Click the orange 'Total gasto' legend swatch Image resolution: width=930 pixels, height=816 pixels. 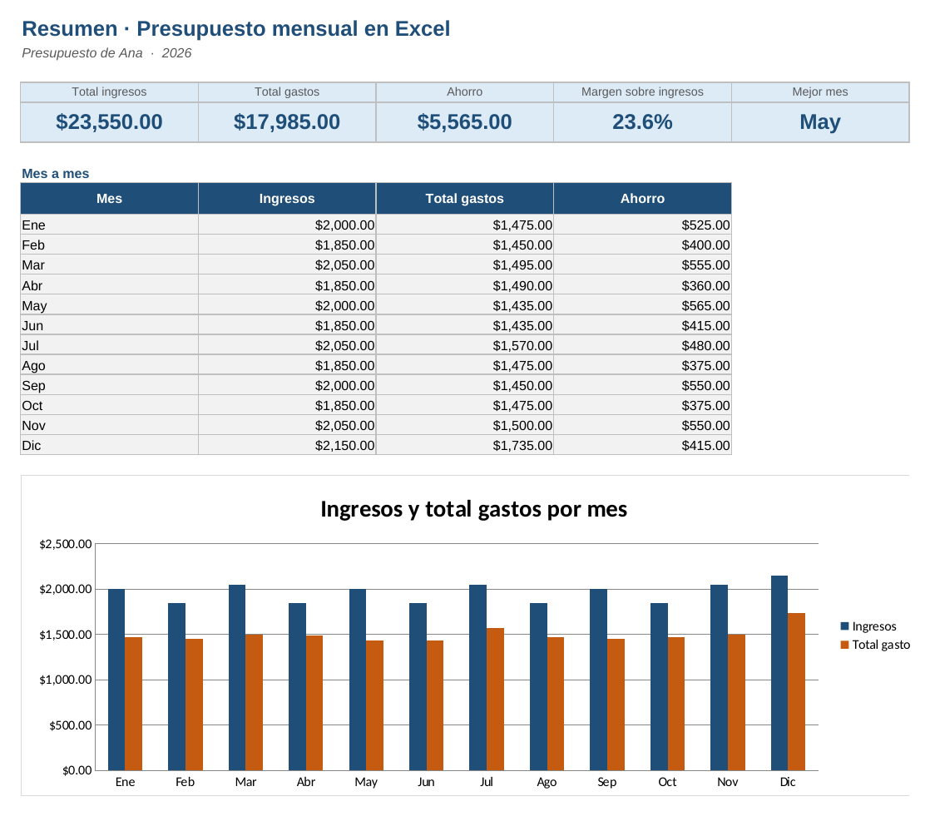[x=844, y=645]
